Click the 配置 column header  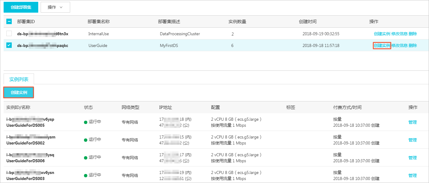click(x=216, y=107)
